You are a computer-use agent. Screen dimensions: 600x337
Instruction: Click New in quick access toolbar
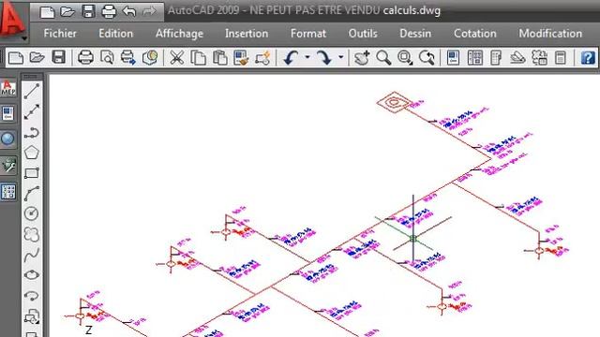point(47,12)
